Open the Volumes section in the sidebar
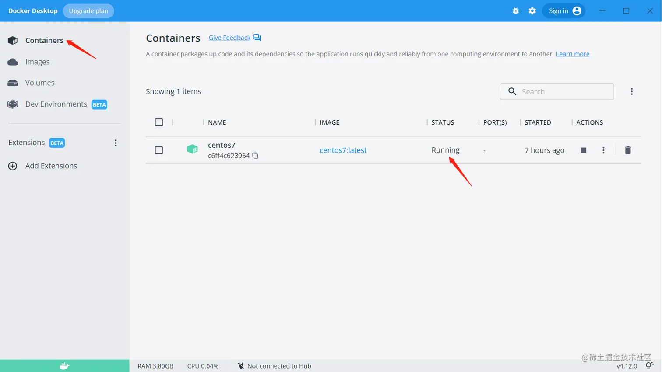This screenshot has width=662, height=372. (40, 83)
